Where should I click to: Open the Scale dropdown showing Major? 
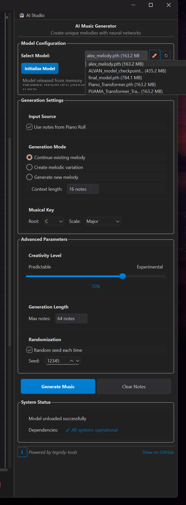coord(103,221)
